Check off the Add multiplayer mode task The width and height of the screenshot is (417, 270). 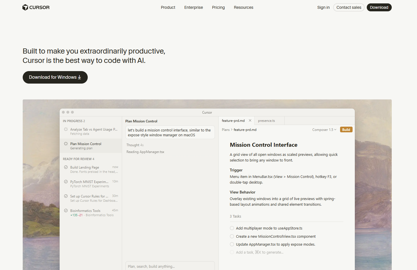[x=232, y=228]
